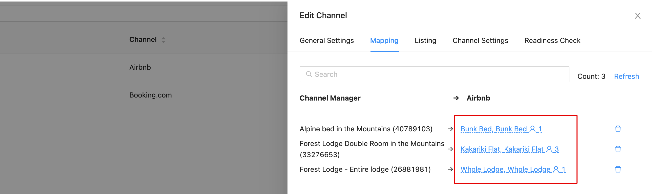This screenshot has height=194, width=659.
Task: Select the Mapping tab
Action: click(x=384, y=41)
